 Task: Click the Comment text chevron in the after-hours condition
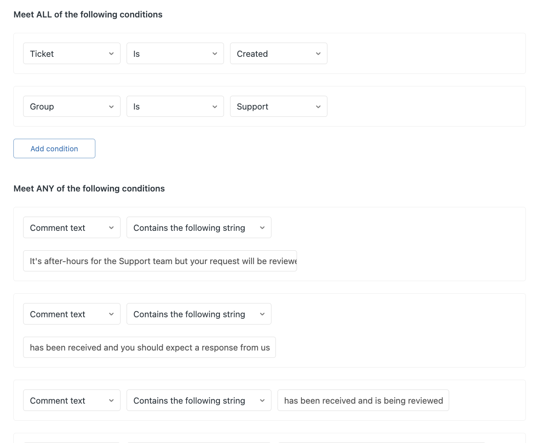click(x=111, y=228)
